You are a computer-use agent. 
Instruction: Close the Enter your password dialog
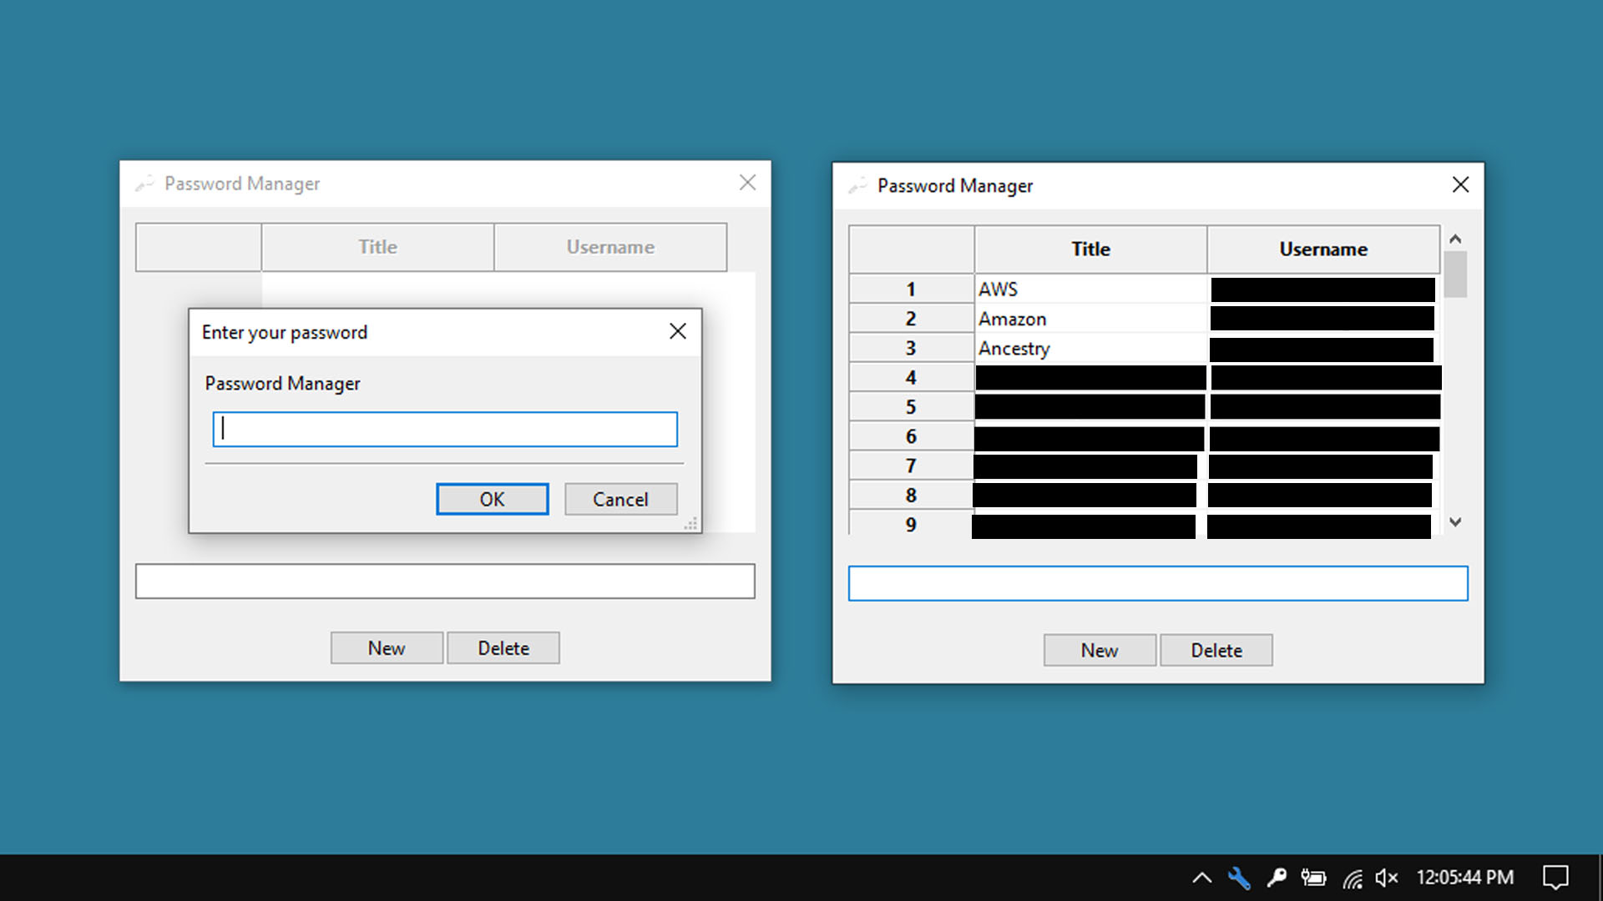[677, 332]
